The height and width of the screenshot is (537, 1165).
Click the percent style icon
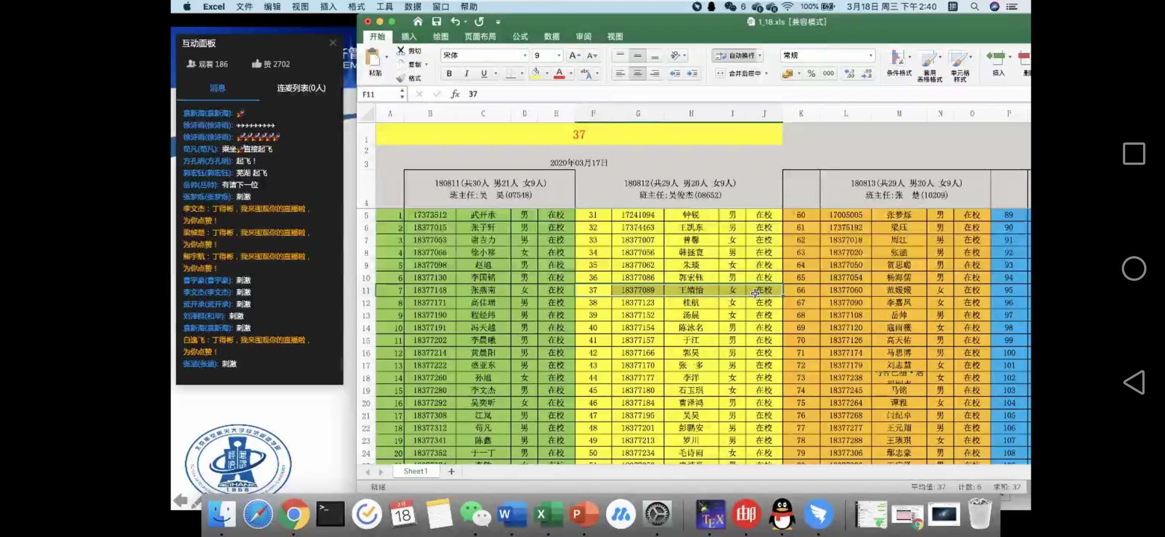click(812, 74)
